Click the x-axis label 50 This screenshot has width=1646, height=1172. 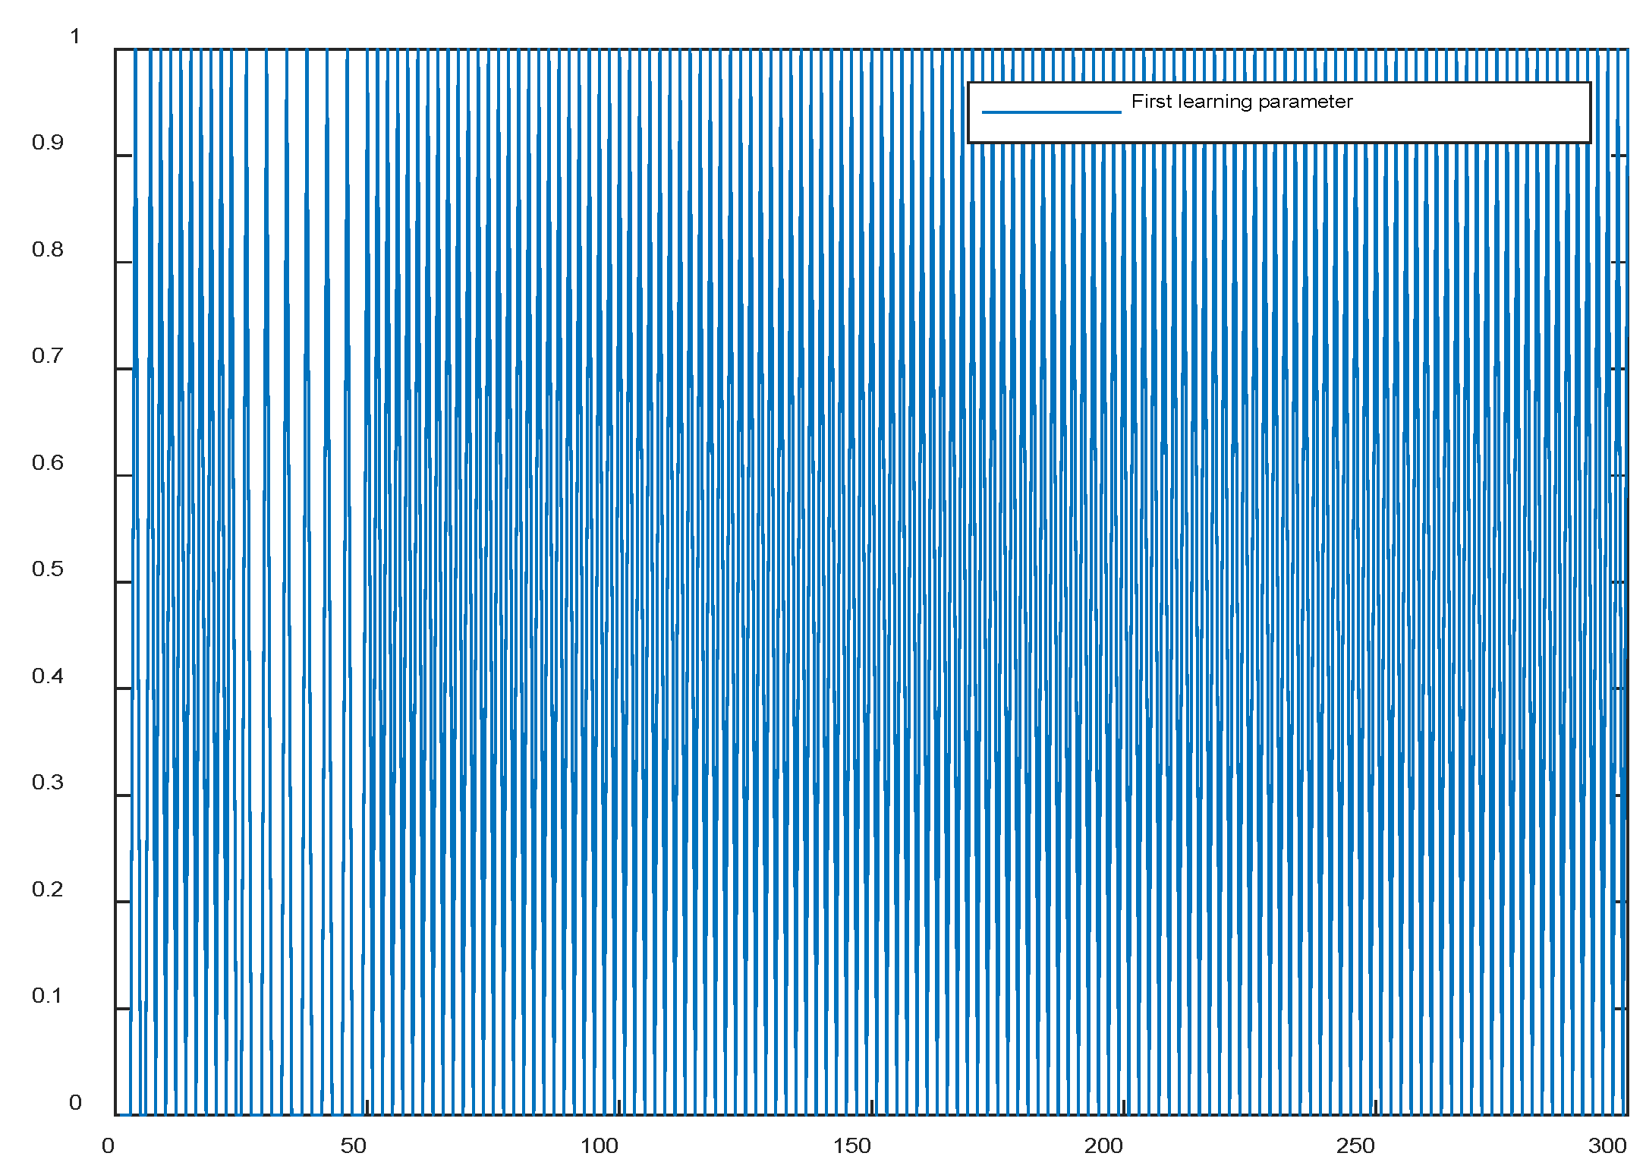353,1146
